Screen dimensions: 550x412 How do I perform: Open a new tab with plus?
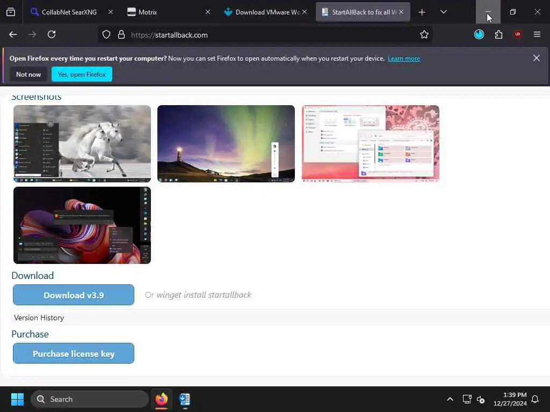coord(422,12)
